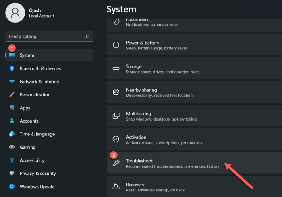Open the Storage settings page
Viewport: 282px width, 197px height.
(x=195, y=68)
